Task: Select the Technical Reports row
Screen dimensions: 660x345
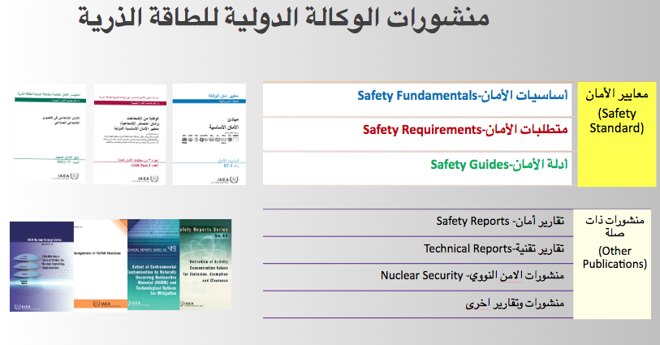Action: tap(418, 250)
